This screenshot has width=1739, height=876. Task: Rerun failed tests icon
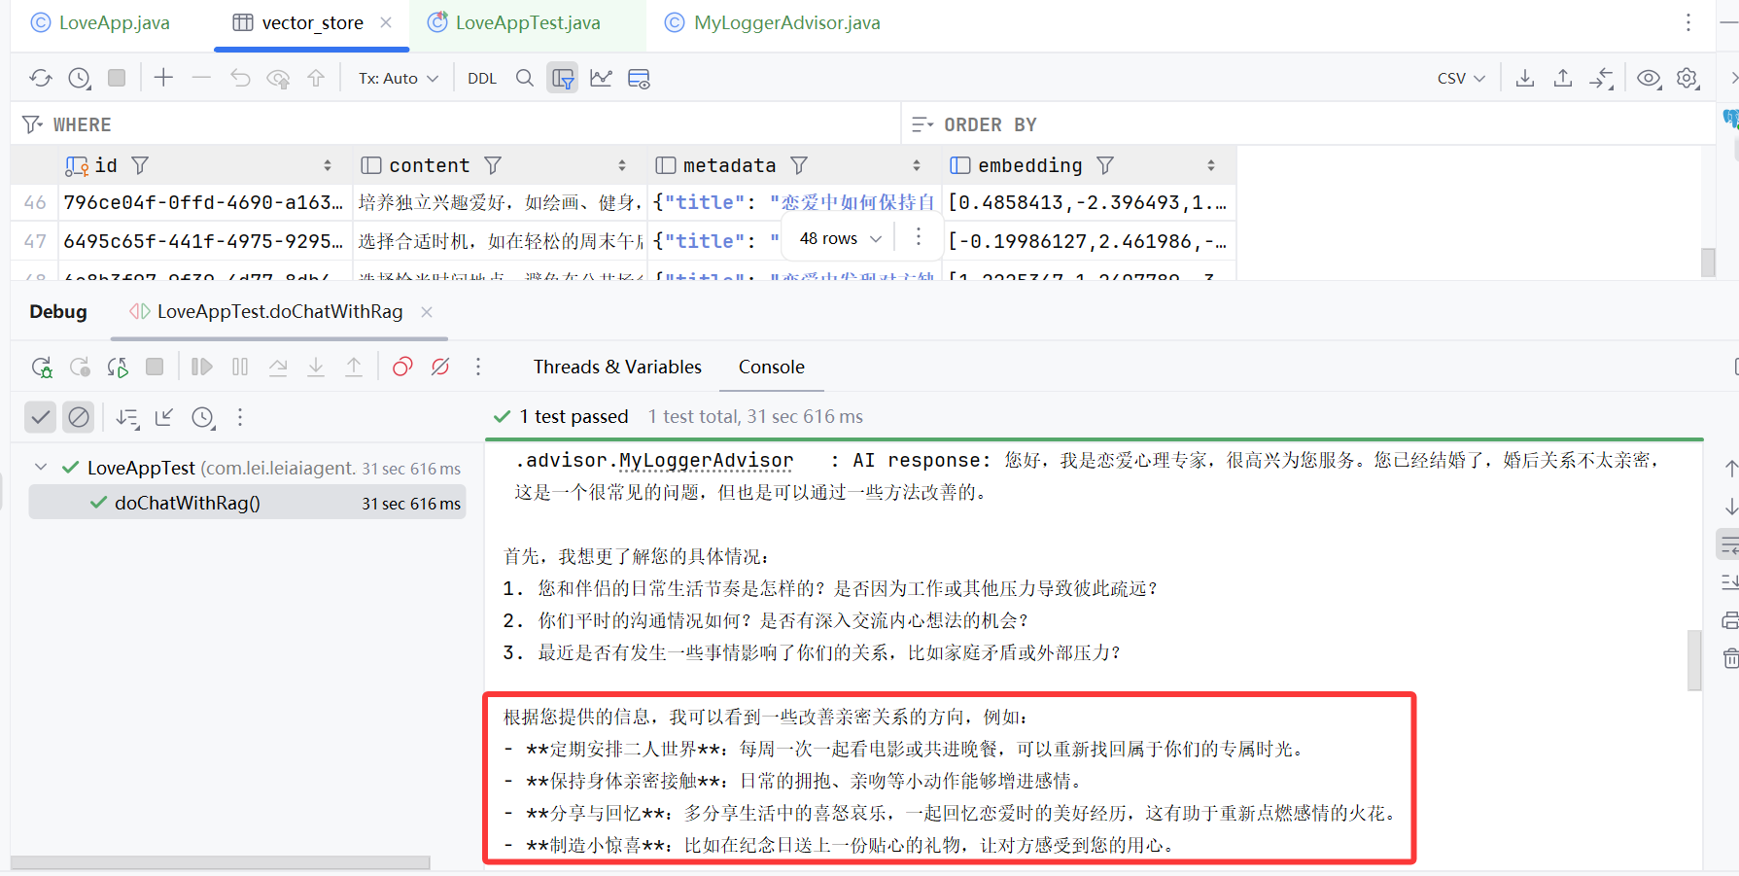[x=80, y=367]
